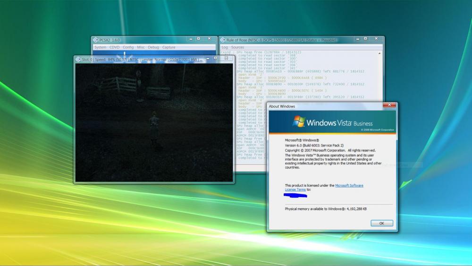The width and height of the screenshot is (472, 266).
Task: Click the PCSX2 1.6.0 title bar text
Action: (x=110, y=40)
